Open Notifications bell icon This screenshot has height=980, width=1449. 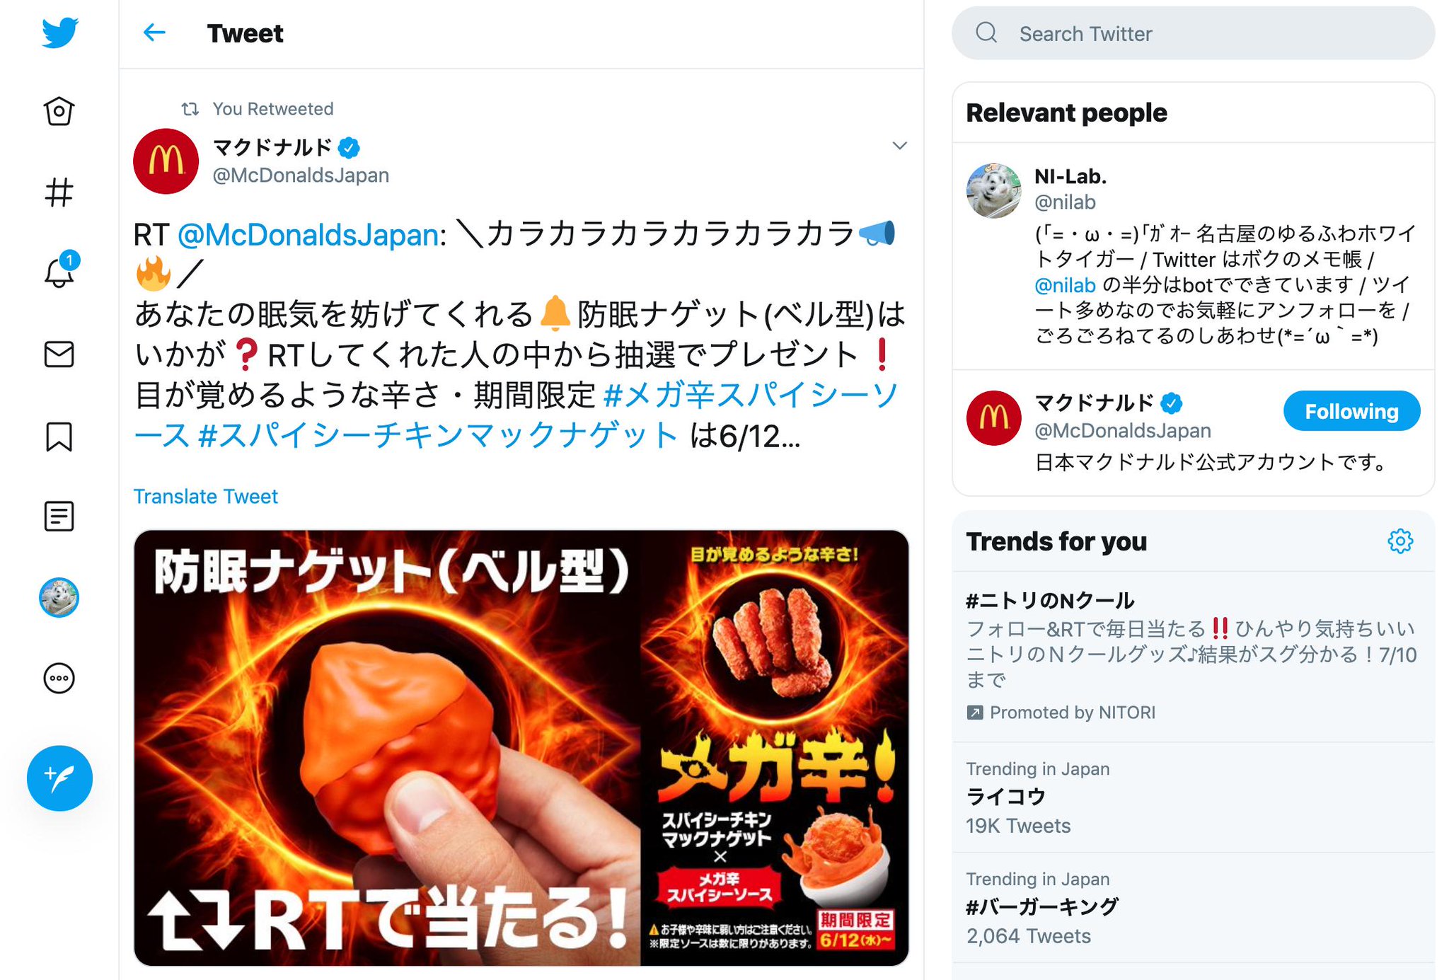(x=59, y=271)
